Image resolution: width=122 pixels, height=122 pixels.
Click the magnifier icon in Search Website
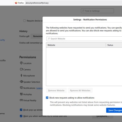point(49,39)
